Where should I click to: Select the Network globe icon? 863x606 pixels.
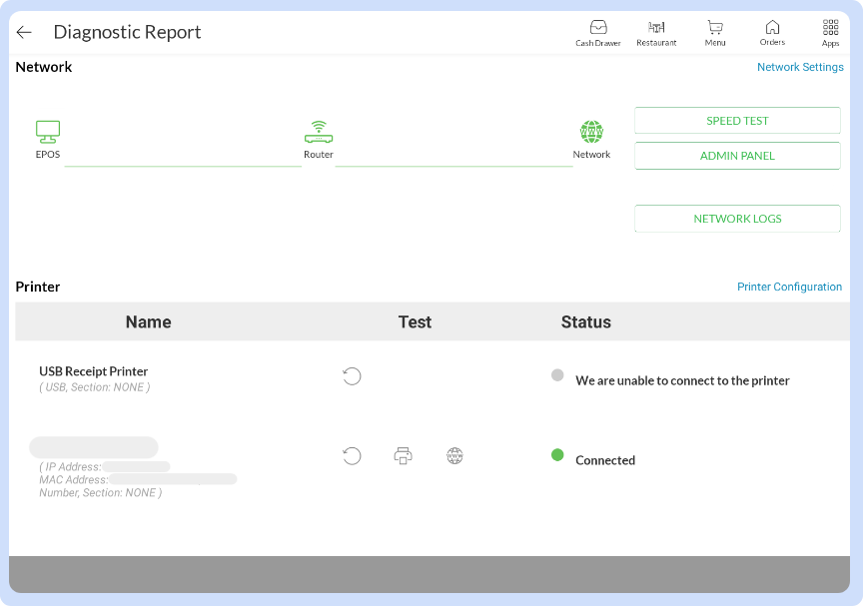point(591,132)
